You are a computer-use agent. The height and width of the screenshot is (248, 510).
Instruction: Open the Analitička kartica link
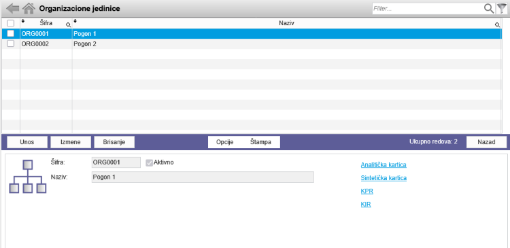[x=384, y=165]
